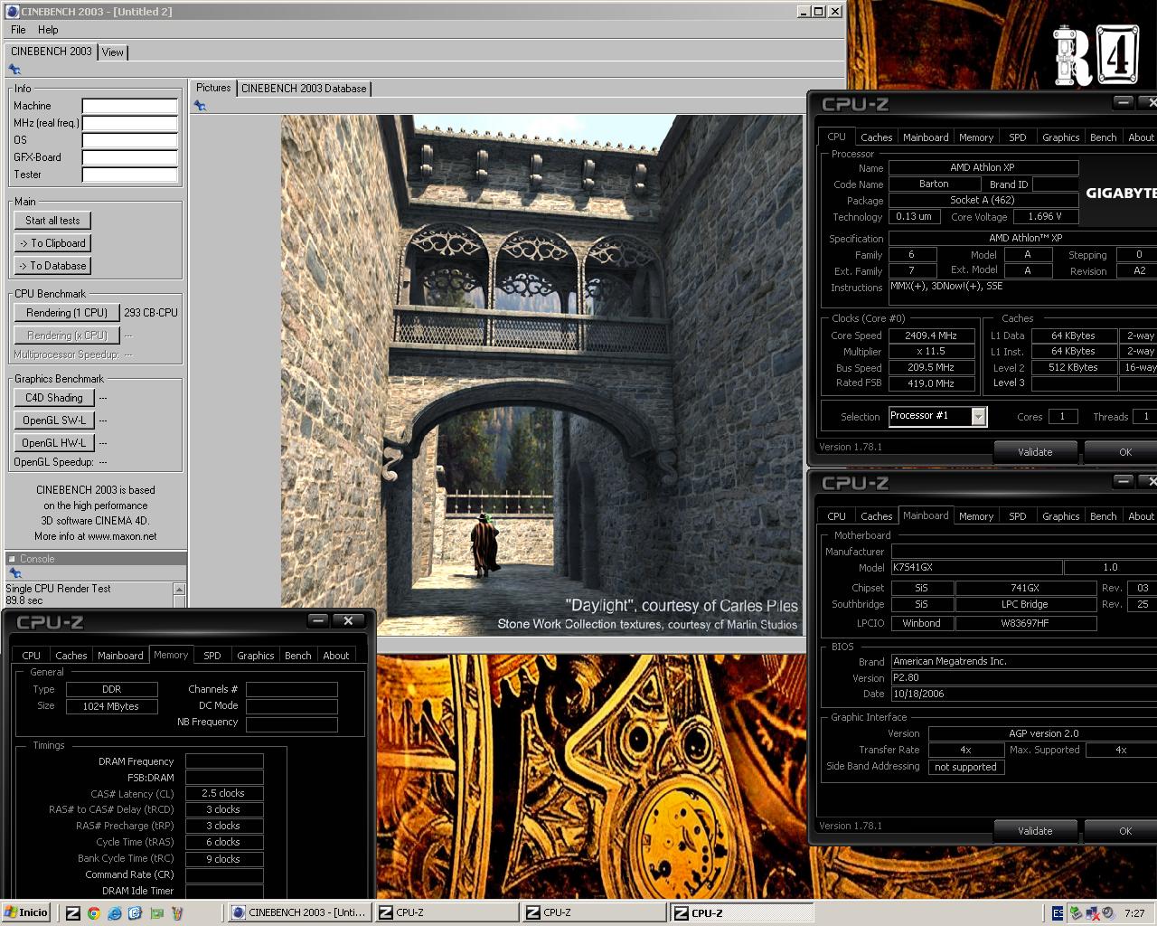Click the Start all tests button

click(x=52, y=221)
